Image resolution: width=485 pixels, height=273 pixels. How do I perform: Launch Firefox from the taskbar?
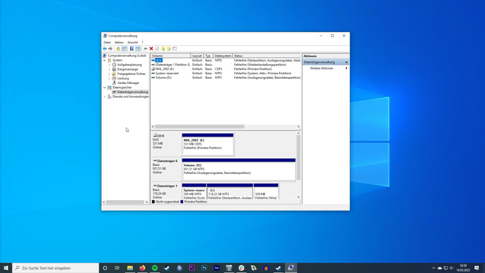point(142,268)
